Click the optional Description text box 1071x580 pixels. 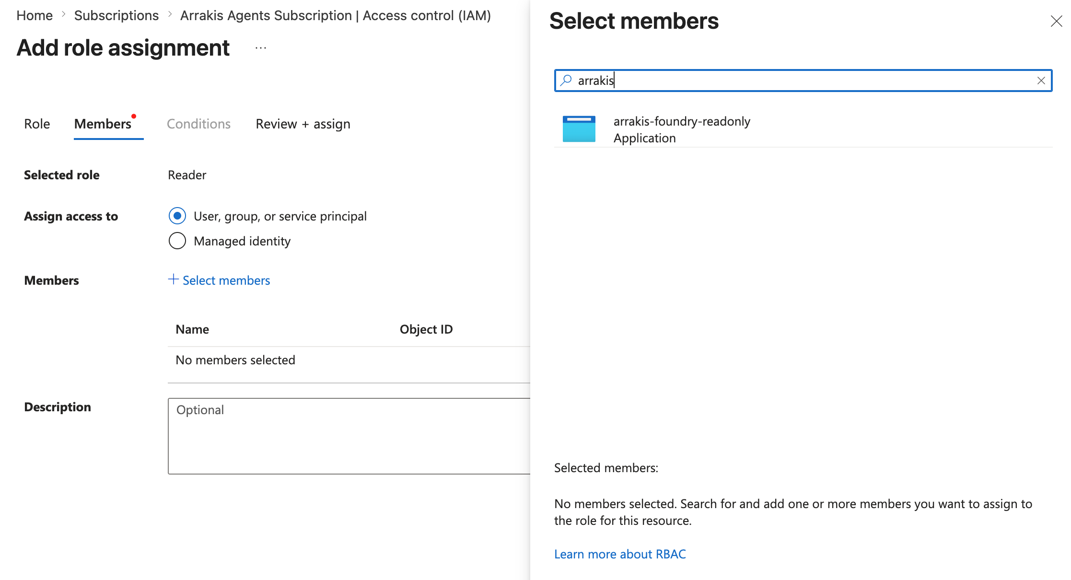coord(349,436)
